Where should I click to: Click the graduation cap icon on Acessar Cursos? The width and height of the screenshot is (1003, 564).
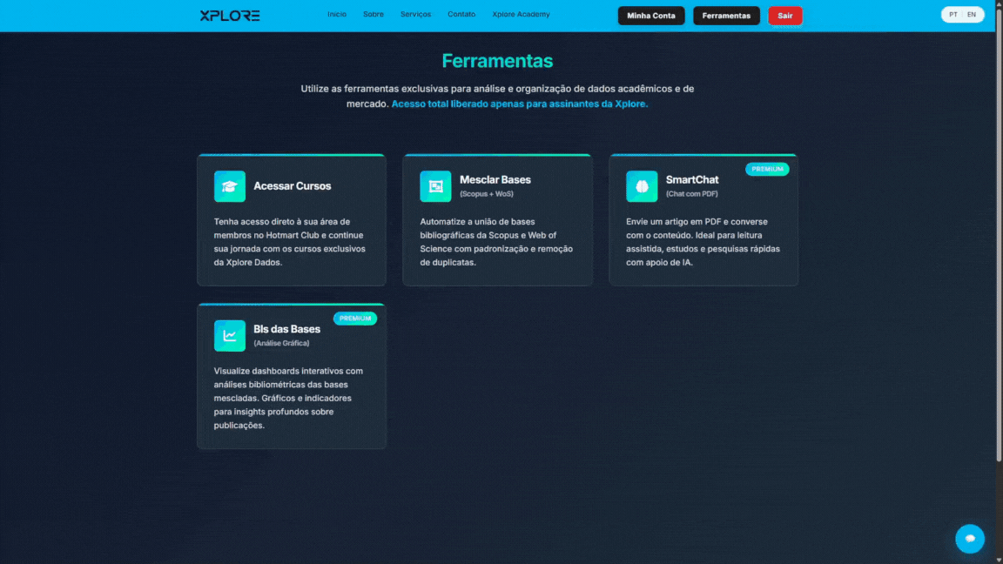pyautogui.click(x=230, y=186)
